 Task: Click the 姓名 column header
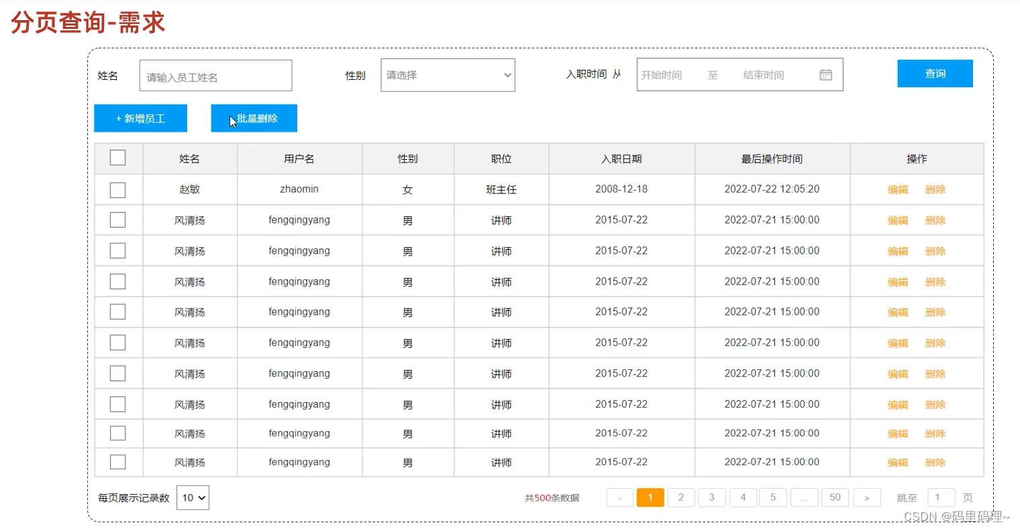click(189, 159)
